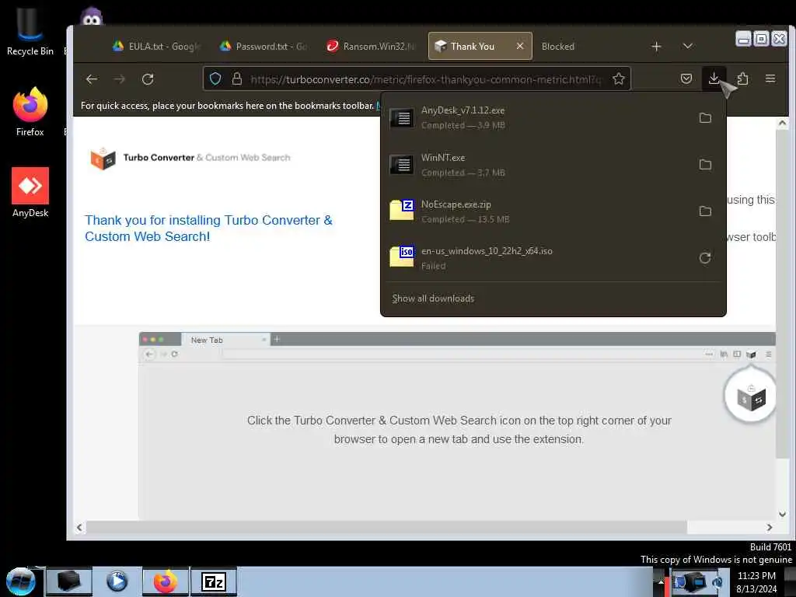Click the Thank you for installing heading
The width and height of the screenshot is (796, 597).
tap(208, 229)
